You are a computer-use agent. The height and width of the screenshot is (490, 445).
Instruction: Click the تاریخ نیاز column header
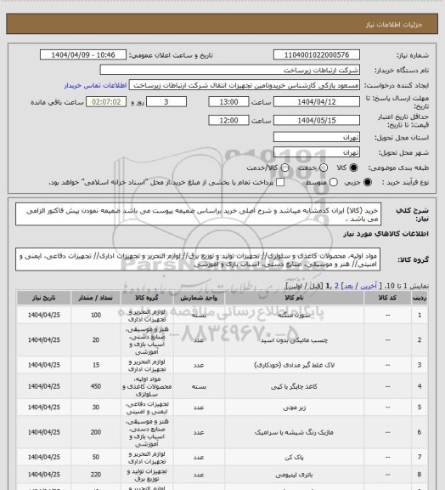(x=43, y=298)
